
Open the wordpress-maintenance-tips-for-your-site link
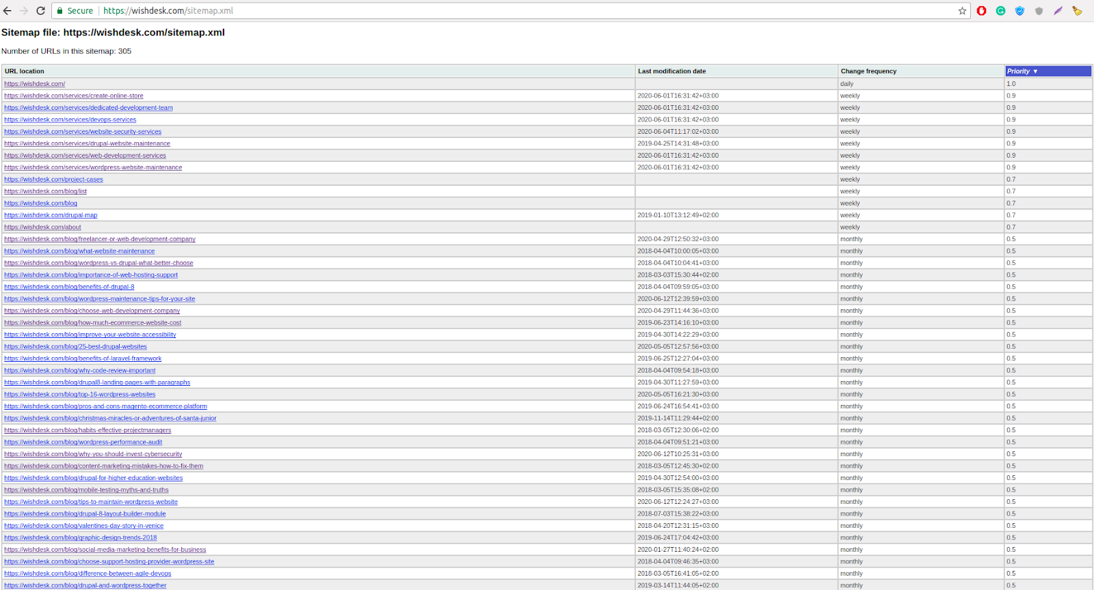pos(100,299)
